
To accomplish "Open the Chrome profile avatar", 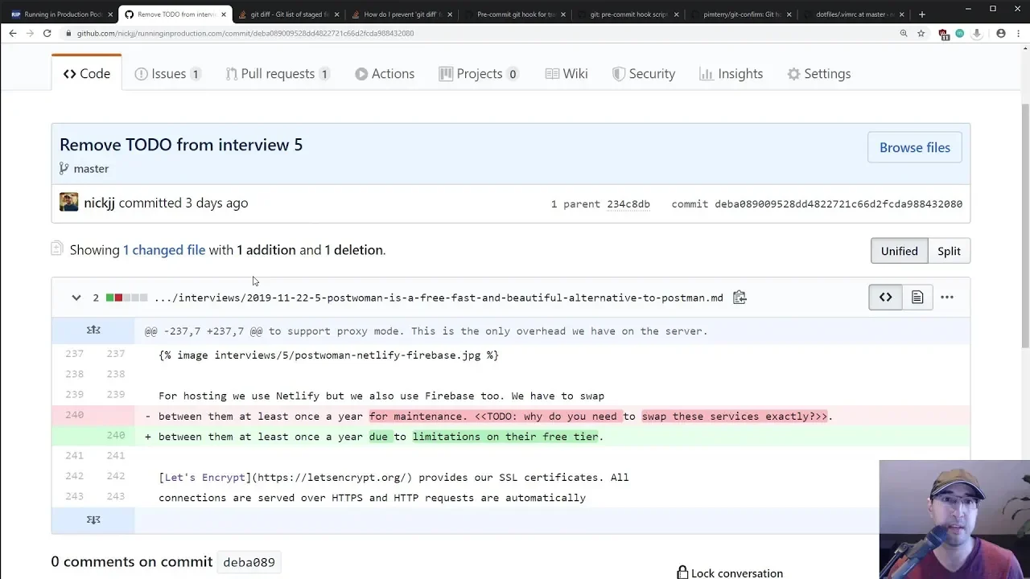I will tap(1001, 33).
